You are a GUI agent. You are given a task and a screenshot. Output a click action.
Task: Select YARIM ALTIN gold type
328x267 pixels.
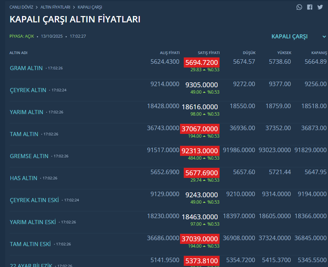coord(26,112)
